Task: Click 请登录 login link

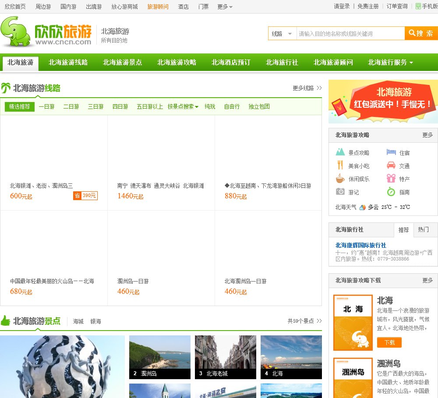Action: pos(342,6)
